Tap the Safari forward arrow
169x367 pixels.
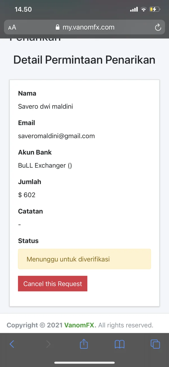(48, 344)
